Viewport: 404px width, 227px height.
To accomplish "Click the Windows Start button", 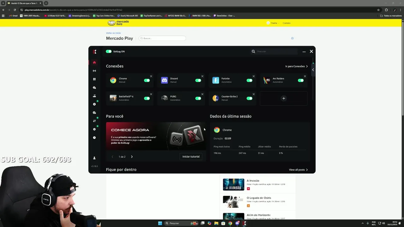I will click(160, 223).
